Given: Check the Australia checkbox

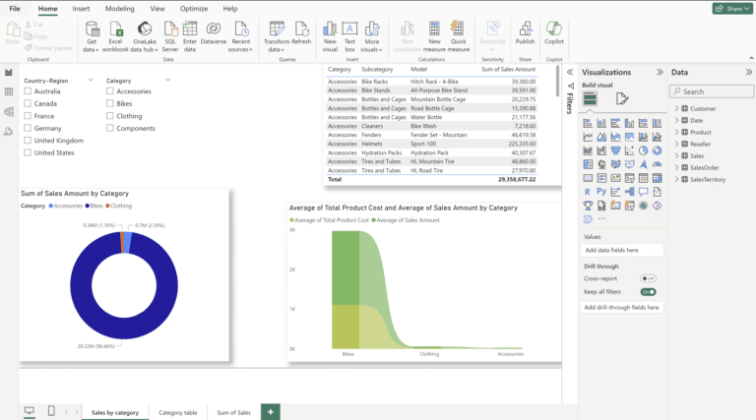Looking at the screenshot, I should (x=28, y=91).
